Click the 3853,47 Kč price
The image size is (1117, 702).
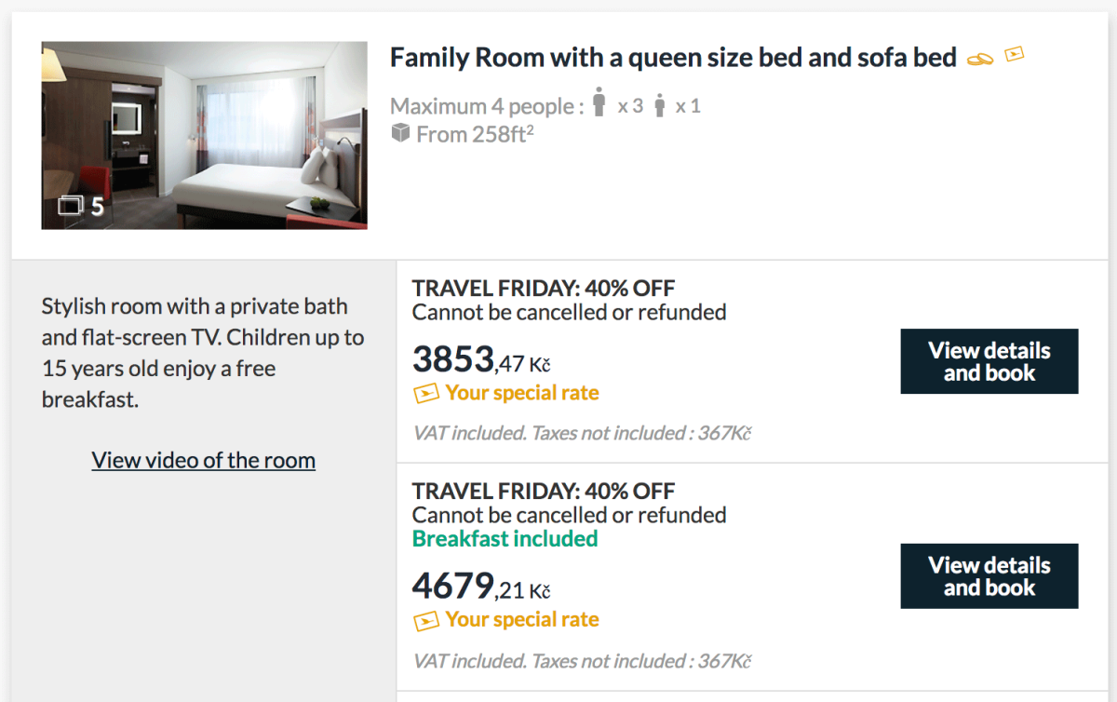(x=481, y=359)
